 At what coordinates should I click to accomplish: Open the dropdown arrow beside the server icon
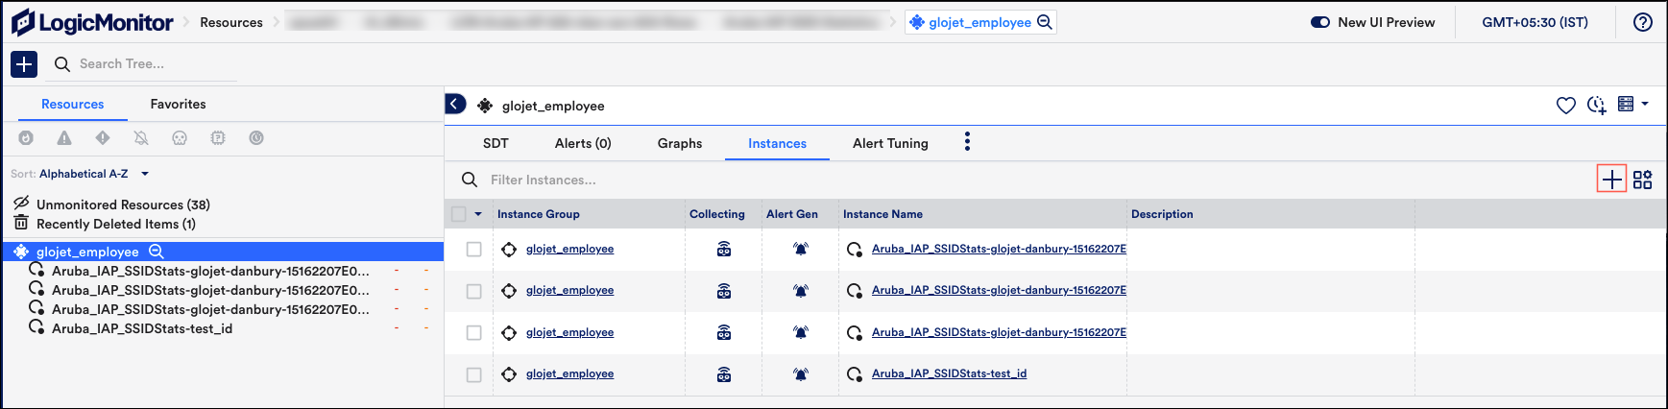(1645, 104)
